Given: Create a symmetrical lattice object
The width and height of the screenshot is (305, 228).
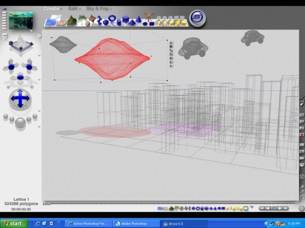Looking at the screenshot, I should (x=93, y=19).
